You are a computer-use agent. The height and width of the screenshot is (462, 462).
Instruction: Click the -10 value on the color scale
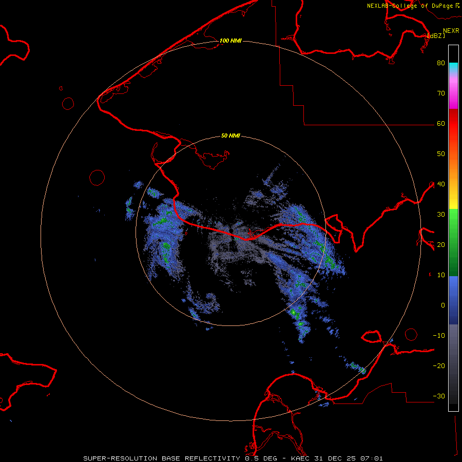439,336
